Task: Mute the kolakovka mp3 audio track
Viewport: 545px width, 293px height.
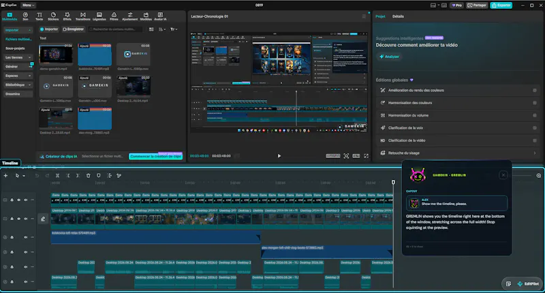Action: click(x=25, y=237)
